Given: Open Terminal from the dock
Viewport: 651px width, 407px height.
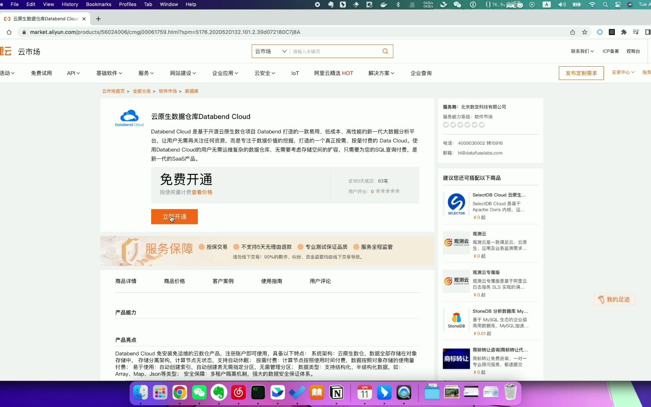Looking at the screenshot, I should point(258,393).
